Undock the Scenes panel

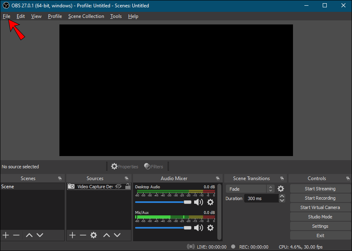pyautogui.click(x=60, y=178)
